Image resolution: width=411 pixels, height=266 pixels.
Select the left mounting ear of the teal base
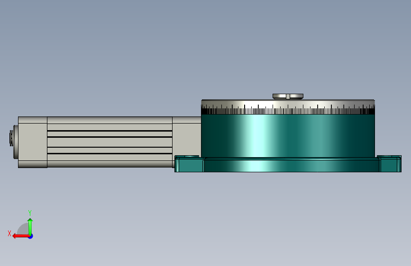pyautogui.click(x=189, y=164)
